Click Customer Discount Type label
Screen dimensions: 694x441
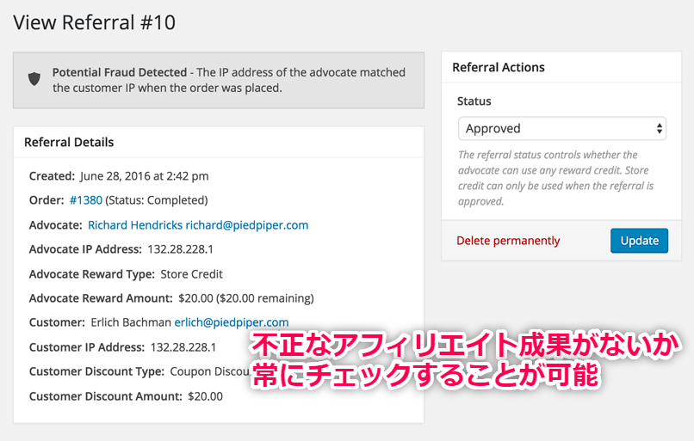click(x=97, y=371)
